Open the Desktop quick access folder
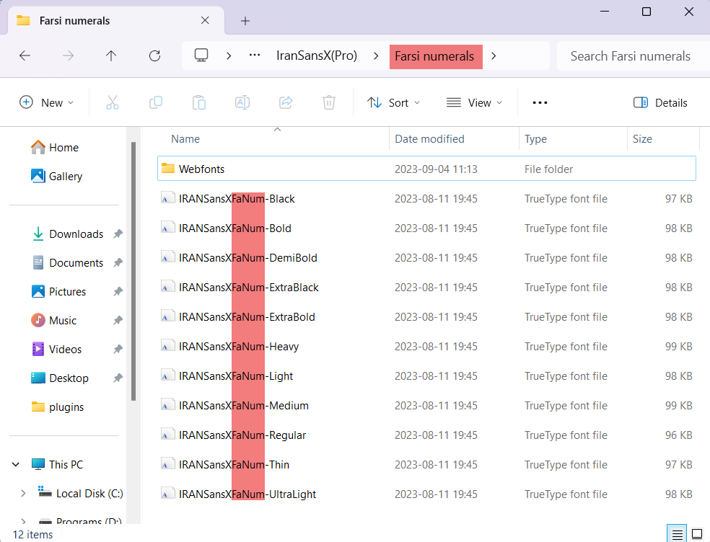 point(60,378)
